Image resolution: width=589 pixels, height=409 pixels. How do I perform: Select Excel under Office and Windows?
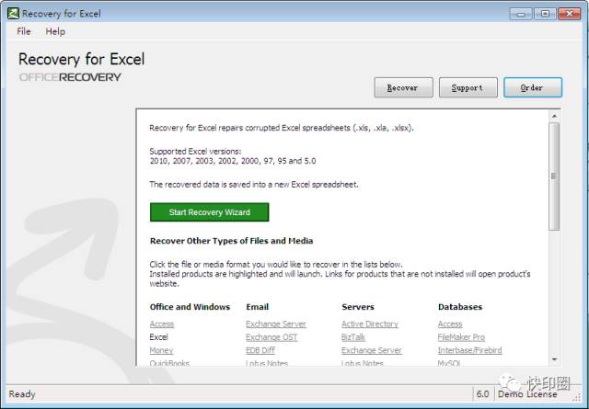pos(158,337)
